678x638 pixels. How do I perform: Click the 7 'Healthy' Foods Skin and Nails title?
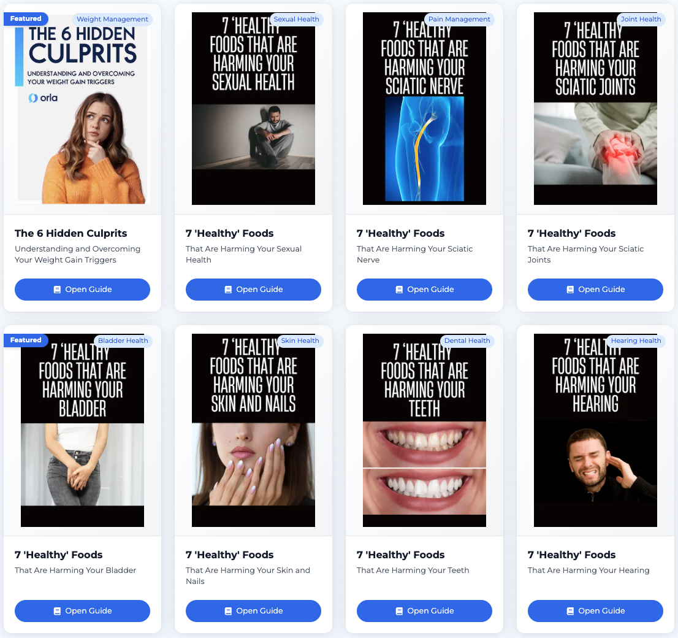(x=230, y=555)
